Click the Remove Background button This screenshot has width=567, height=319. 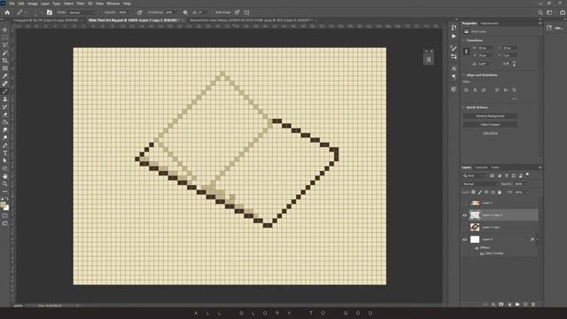click(x=490, y=116)
